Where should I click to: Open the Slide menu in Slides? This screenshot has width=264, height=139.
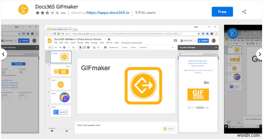(87, 43)
